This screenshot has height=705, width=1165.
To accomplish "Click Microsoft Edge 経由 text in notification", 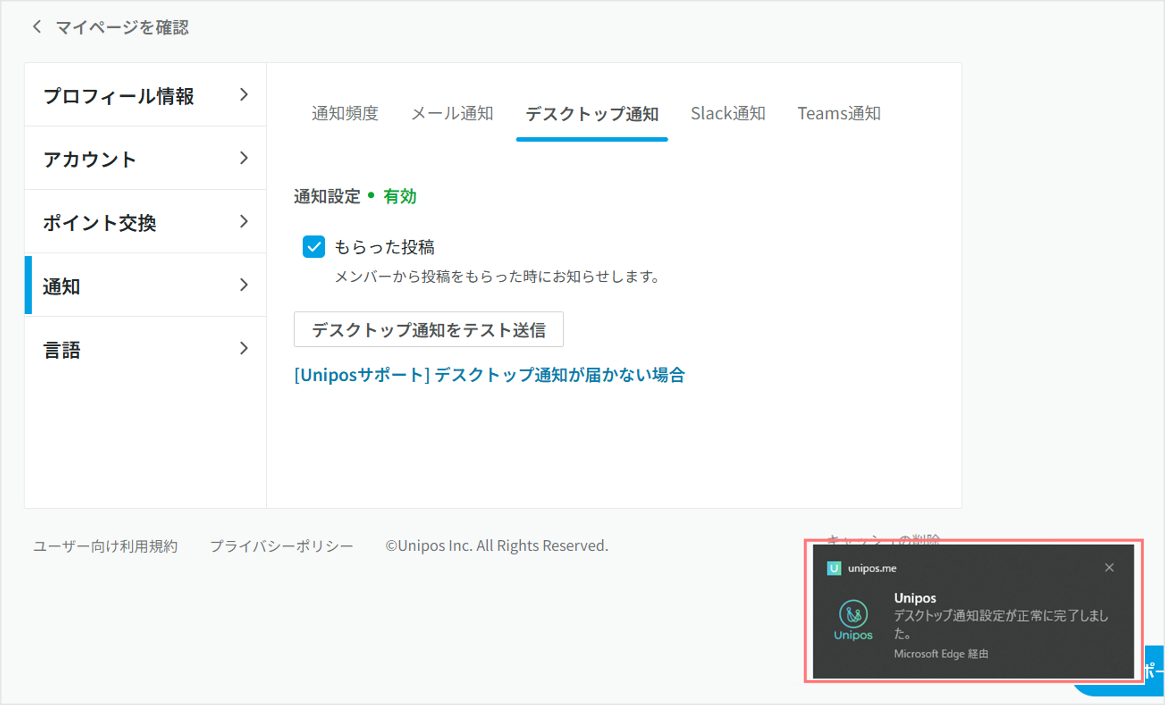I will tap(941, 653).
